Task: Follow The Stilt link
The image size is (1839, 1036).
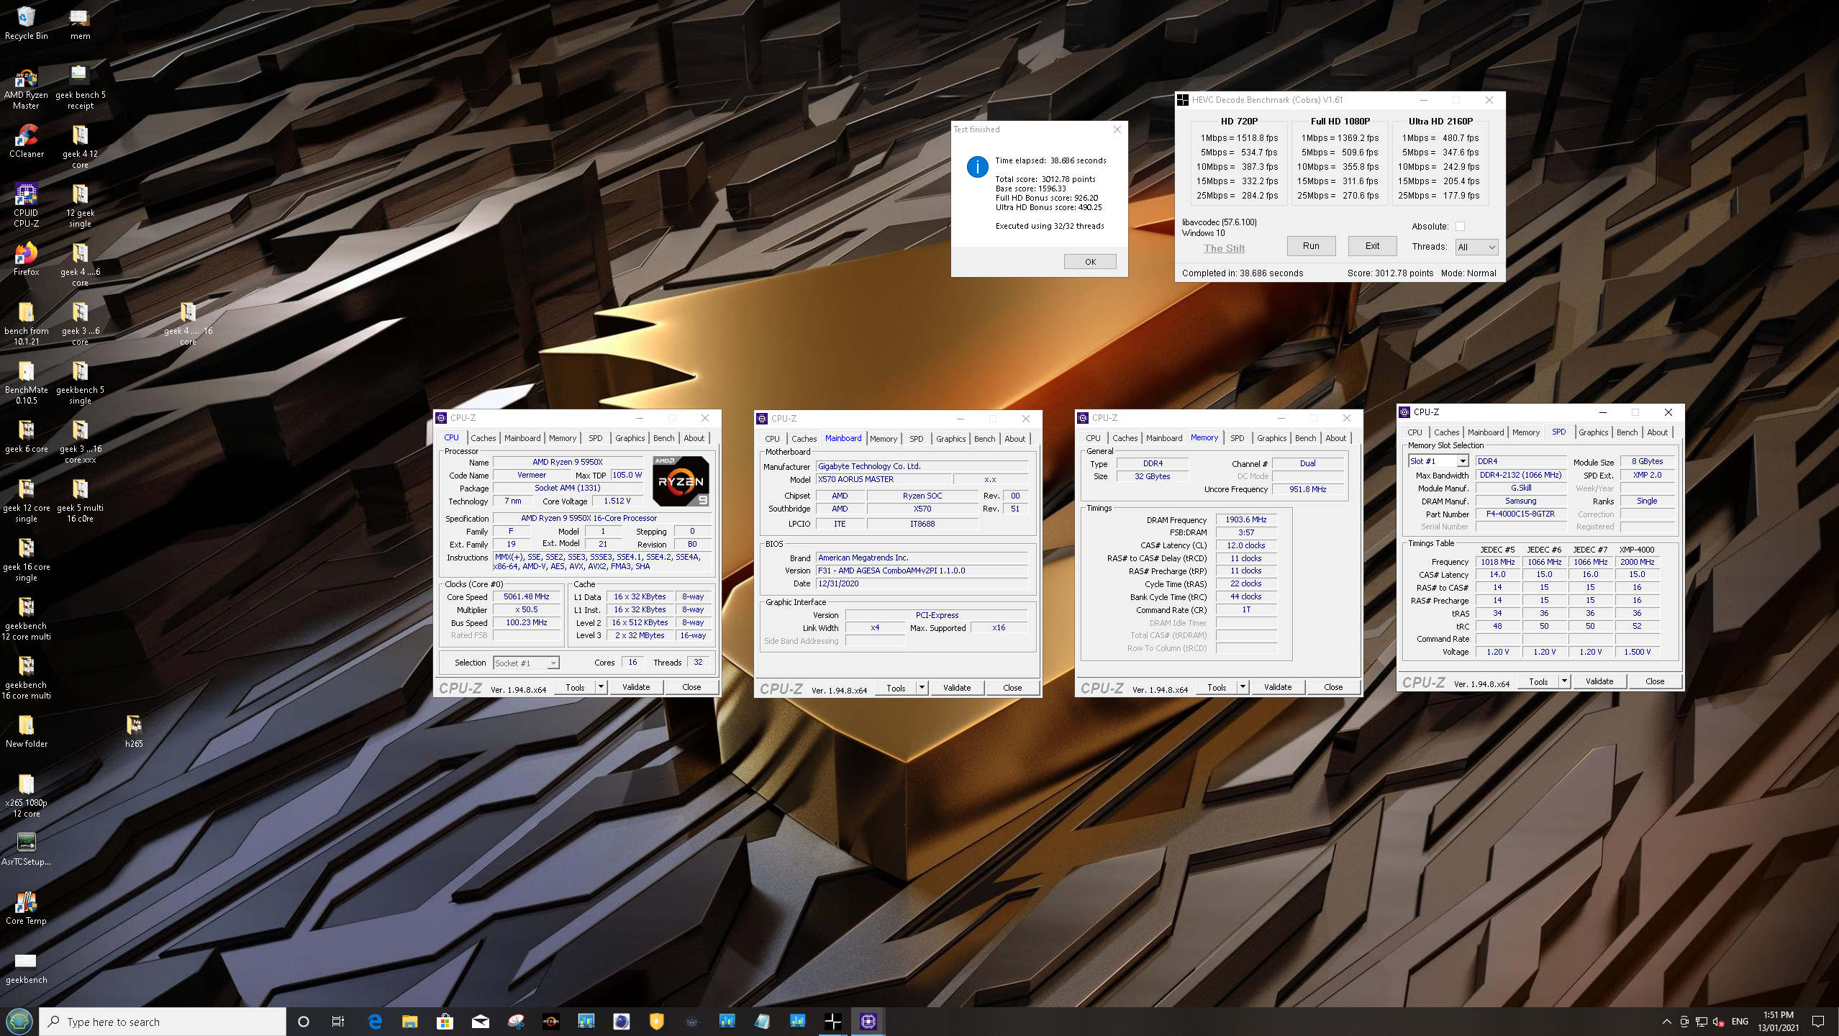Action: tap(1224, 248)
